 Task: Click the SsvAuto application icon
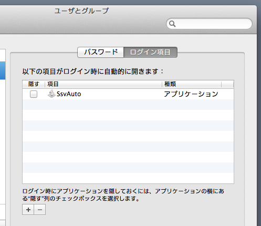(x=51, y=94)
